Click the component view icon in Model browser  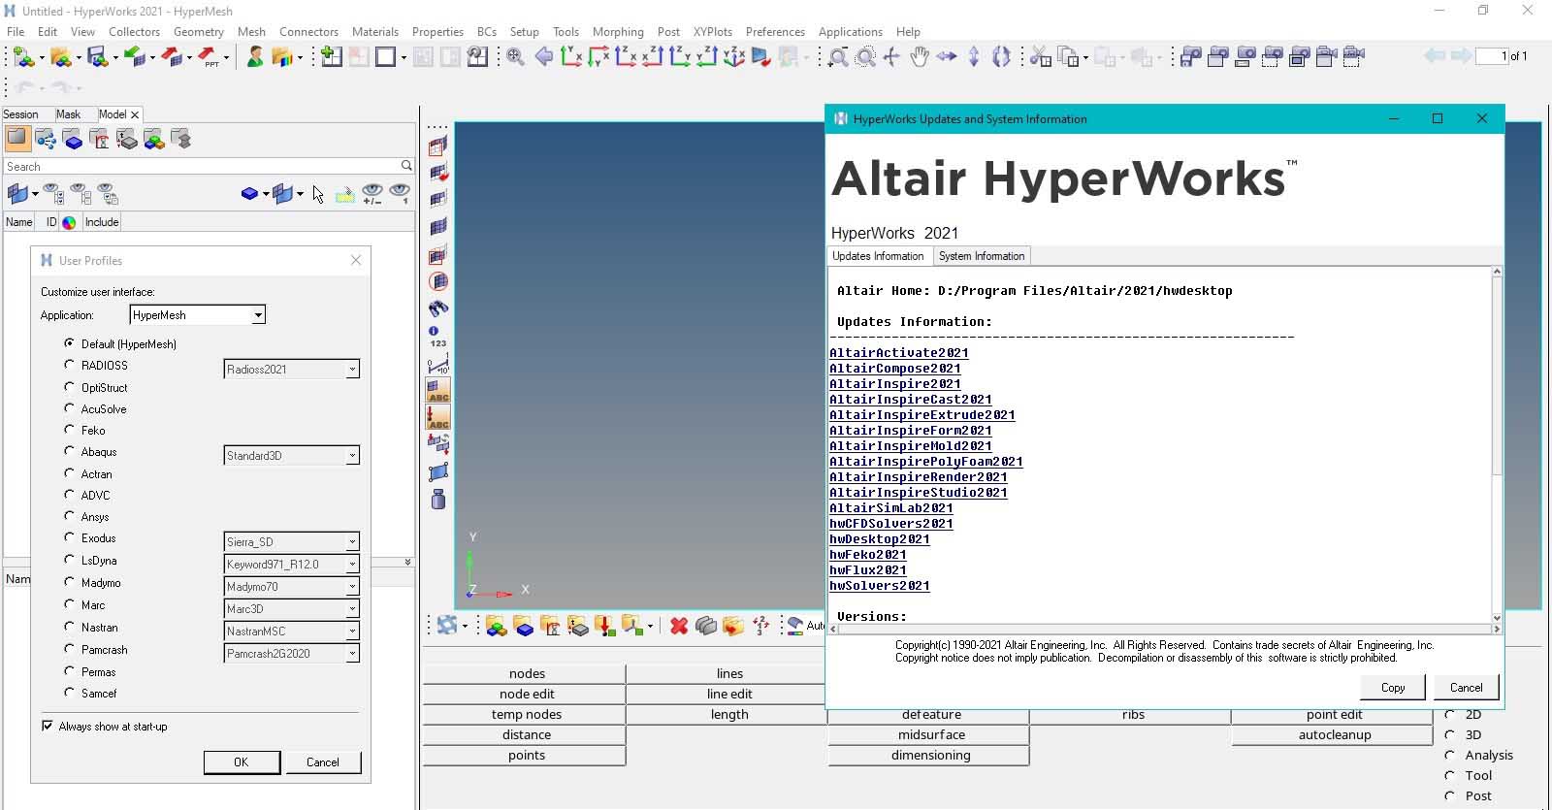73,139
